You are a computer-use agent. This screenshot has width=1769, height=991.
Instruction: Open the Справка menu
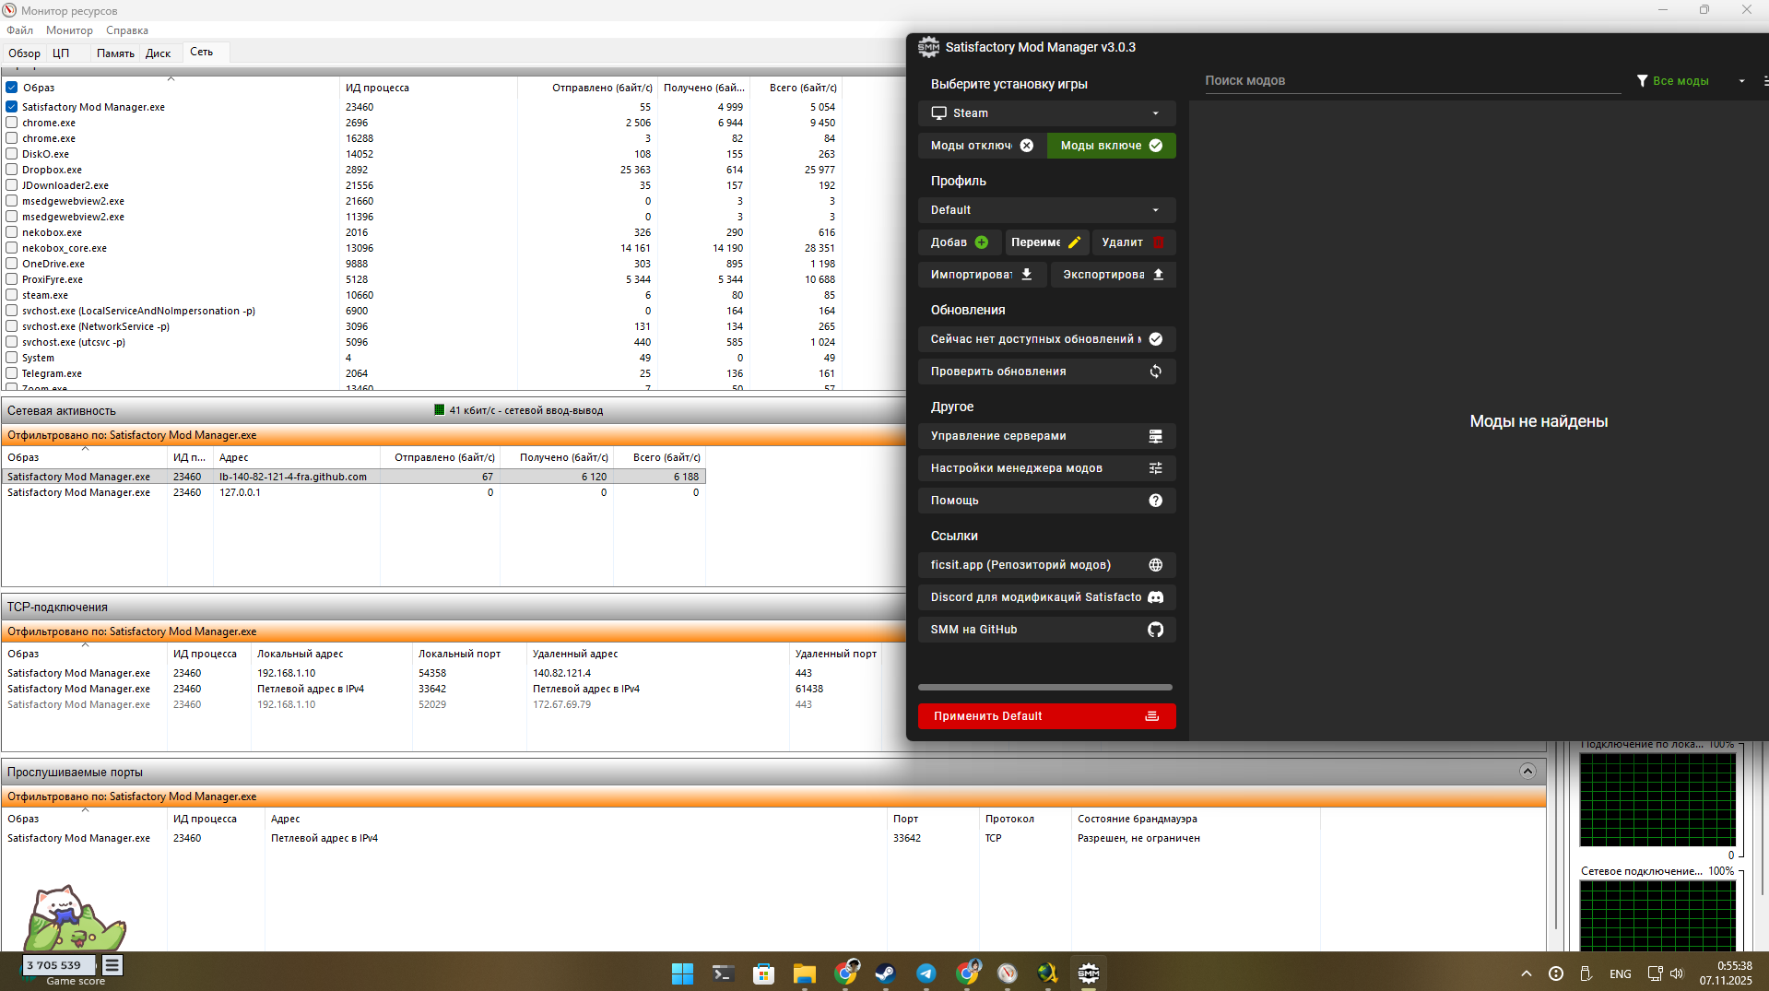pyautogui.click(x=127, y=30)
